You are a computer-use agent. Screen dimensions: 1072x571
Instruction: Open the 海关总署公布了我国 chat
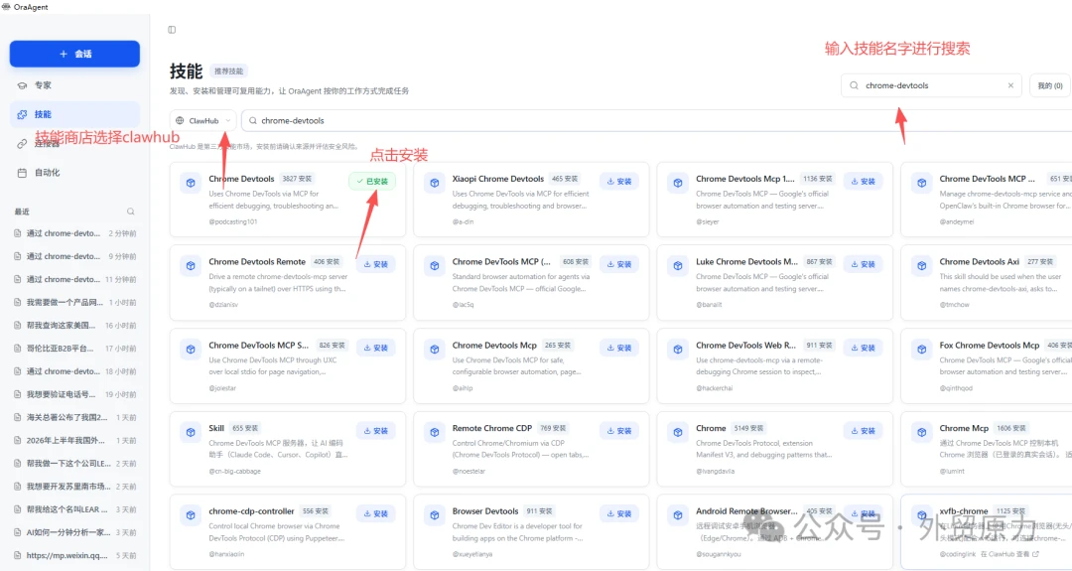(x=74, y=417)
